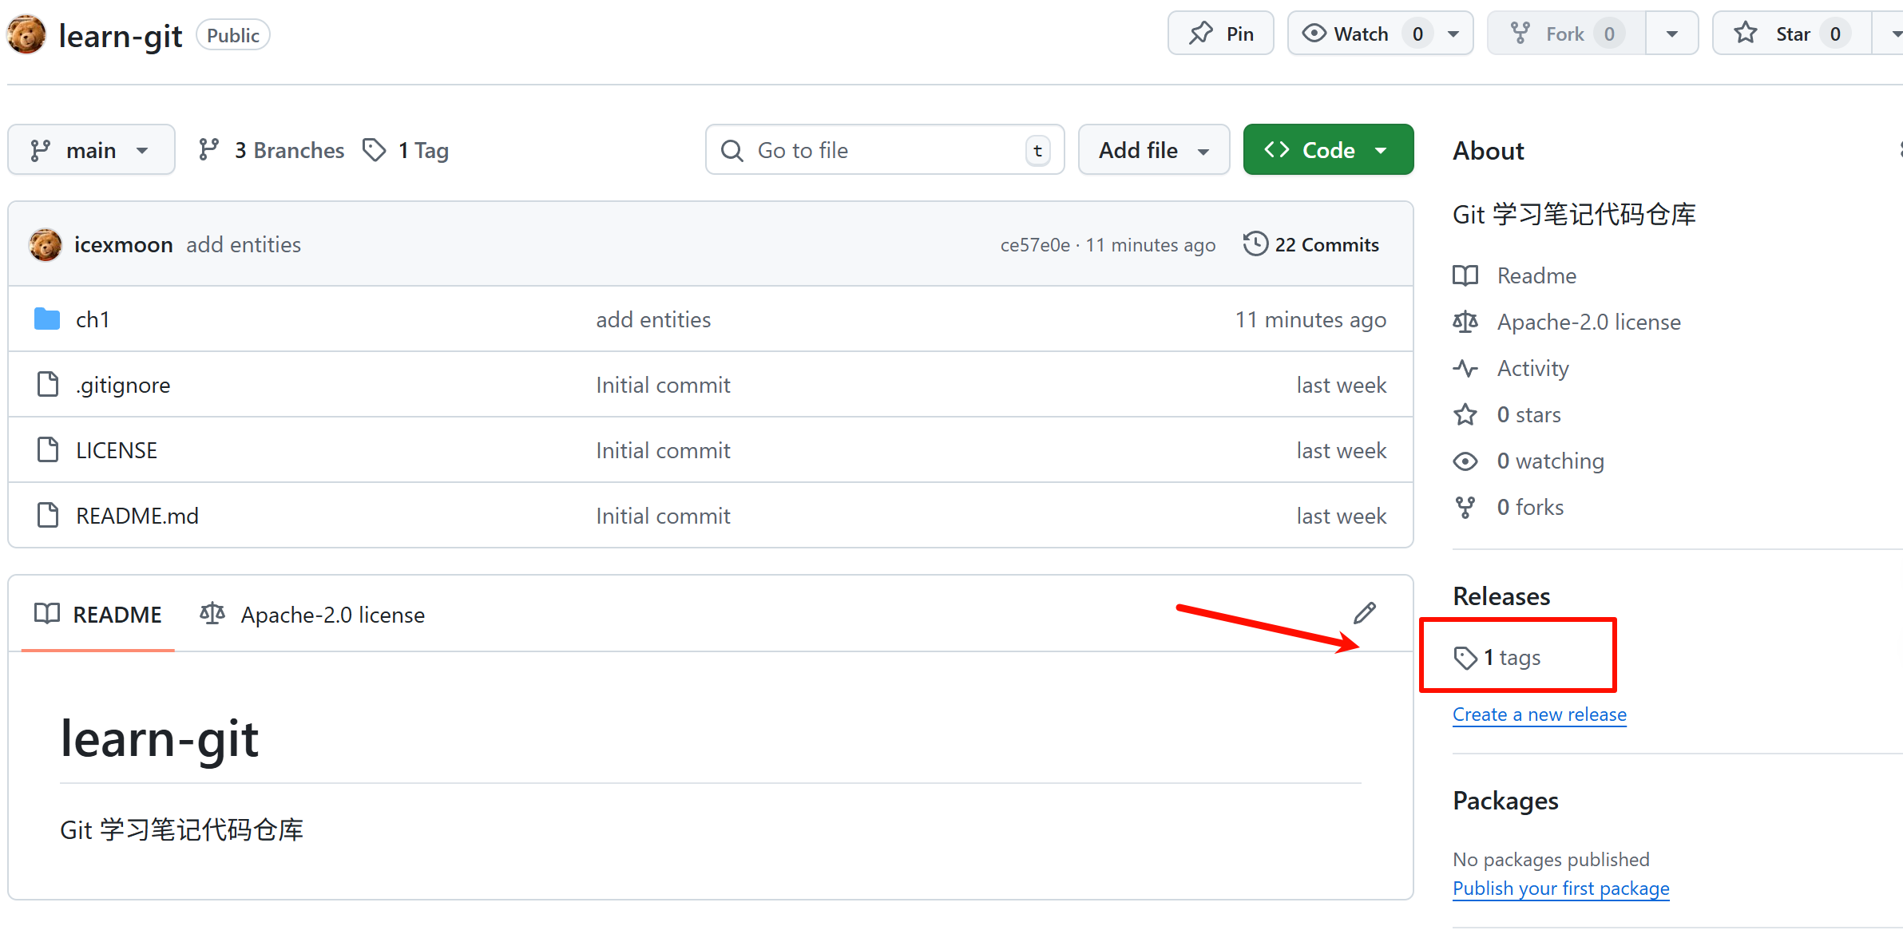The image size is (1903, 934).
Task: Click Create a new release link
Action: 1539,714
